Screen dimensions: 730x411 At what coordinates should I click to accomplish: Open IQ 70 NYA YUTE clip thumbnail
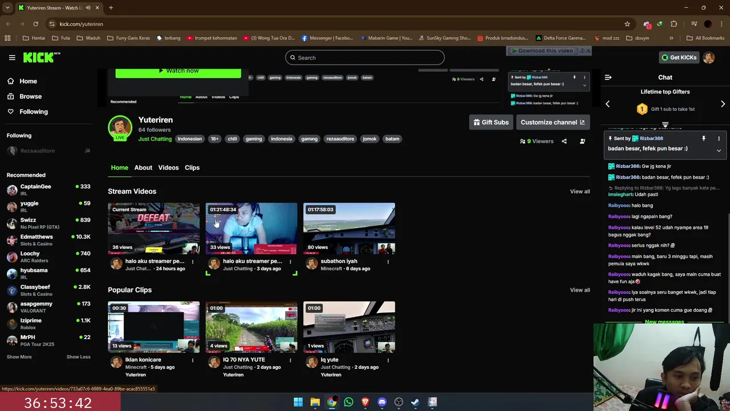point(252,327)
